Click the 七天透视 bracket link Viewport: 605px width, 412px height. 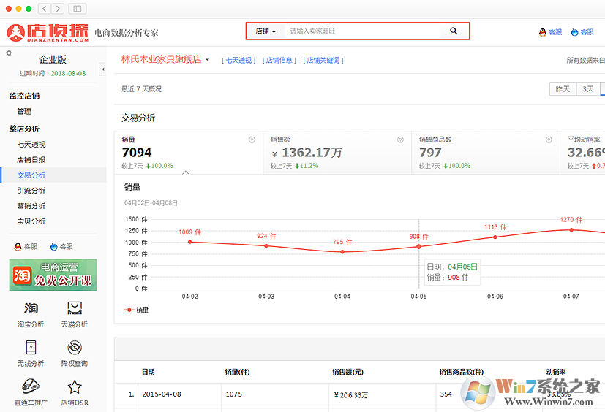(x=238, y=61)
